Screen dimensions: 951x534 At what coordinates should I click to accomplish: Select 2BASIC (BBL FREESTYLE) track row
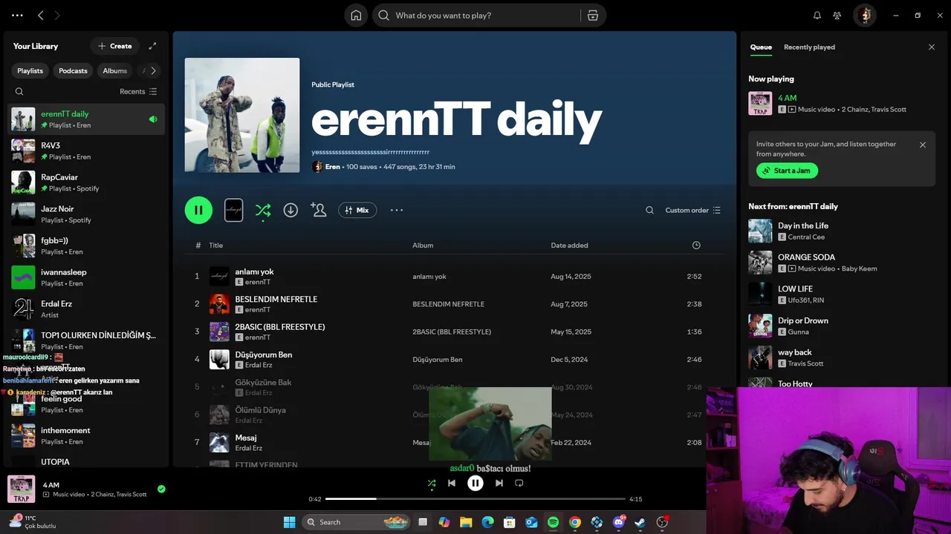click(x=453, y=332)
